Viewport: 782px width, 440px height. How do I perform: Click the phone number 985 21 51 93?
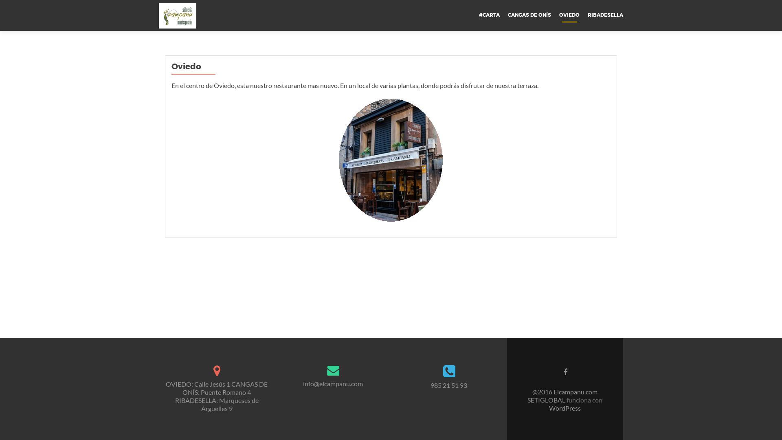click(x=448, y=385)
